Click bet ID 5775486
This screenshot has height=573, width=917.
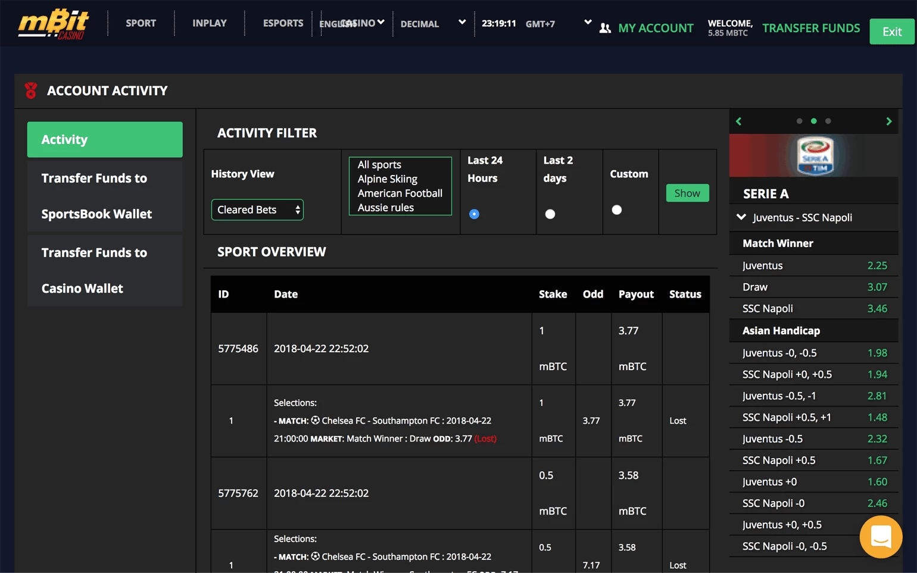coord(238,349)
